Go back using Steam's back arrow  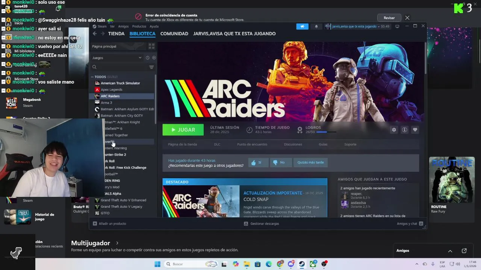pyautogui.click(x=95, y=34)
